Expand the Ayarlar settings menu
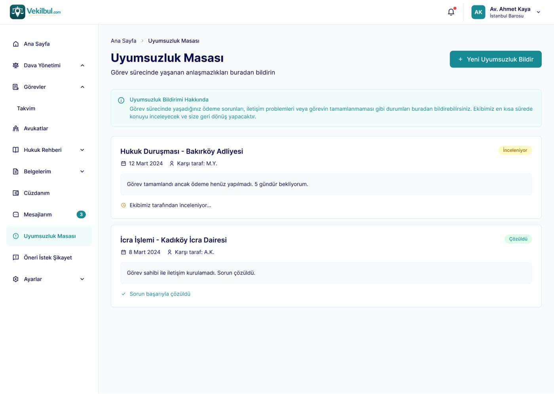 coord(82,279)
